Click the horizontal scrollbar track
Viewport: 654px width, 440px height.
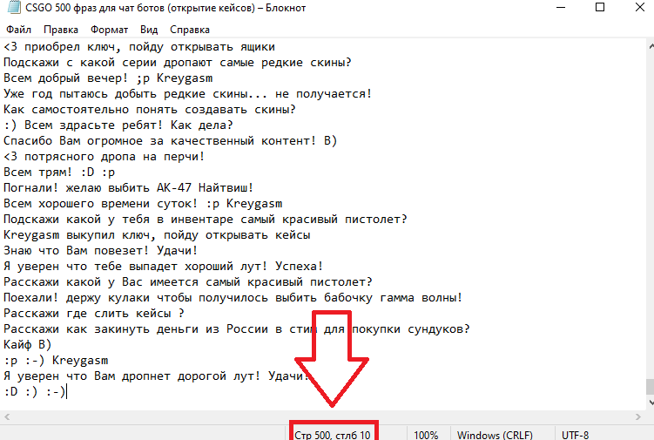pos(322,416)
